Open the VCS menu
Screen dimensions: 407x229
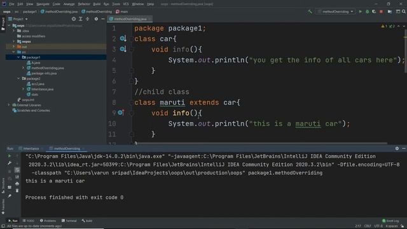pos(126,4)
